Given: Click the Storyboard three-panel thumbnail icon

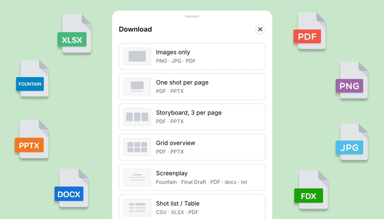Looking at the screenshot, I should coord(137,117).
